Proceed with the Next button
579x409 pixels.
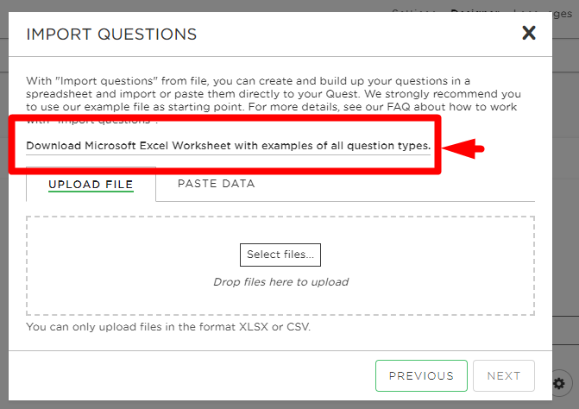click(504, 375)
